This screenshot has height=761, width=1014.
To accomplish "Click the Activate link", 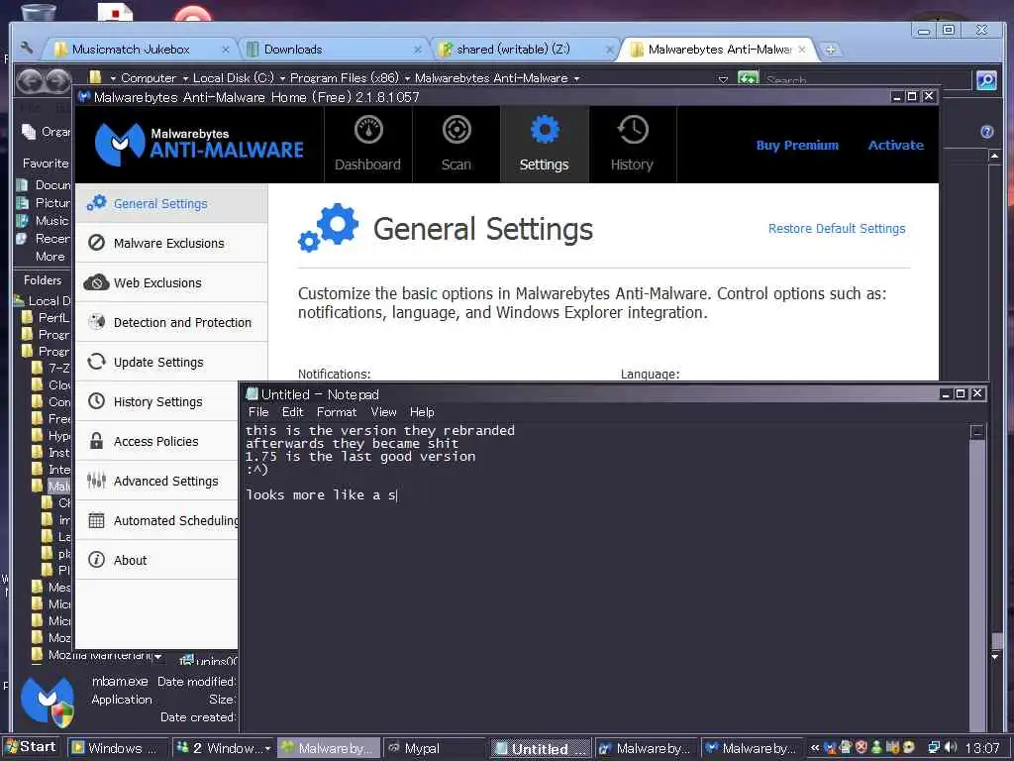I will pos(895,146).
